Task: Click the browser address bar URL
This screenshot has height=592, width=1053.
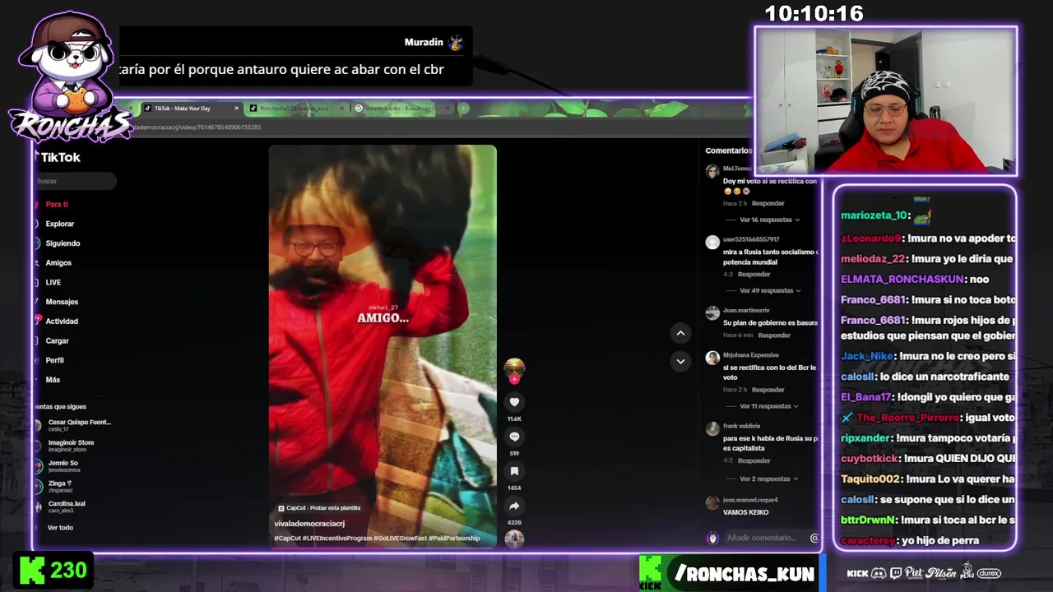Action: tap(197, 127)
